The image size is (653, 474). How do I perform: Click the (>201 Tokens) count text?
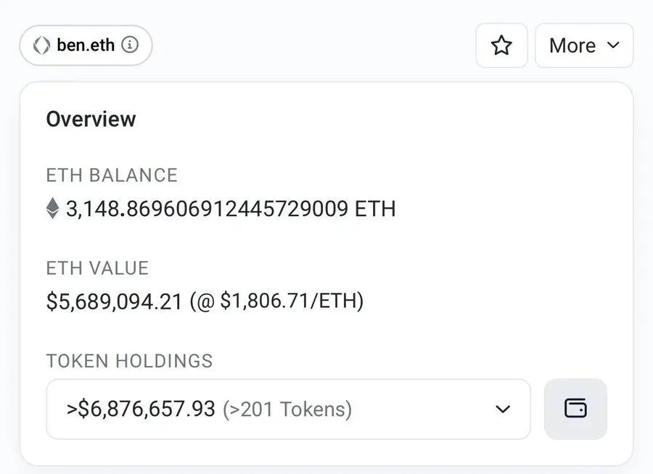click(287, 409)
